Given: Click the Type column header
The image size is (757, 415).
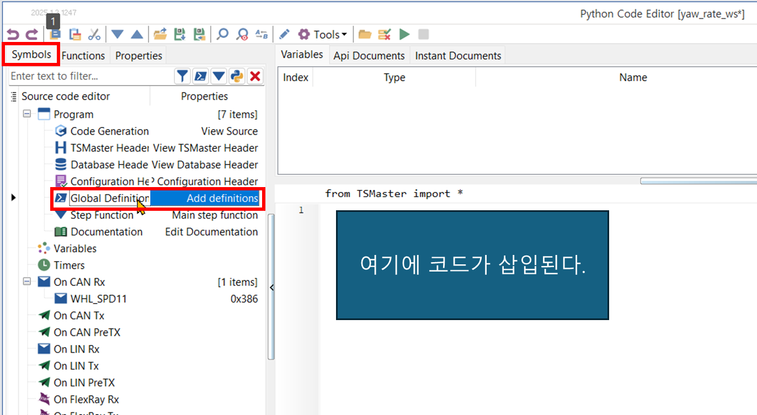Looking at the screenshot, I should 394,78.
